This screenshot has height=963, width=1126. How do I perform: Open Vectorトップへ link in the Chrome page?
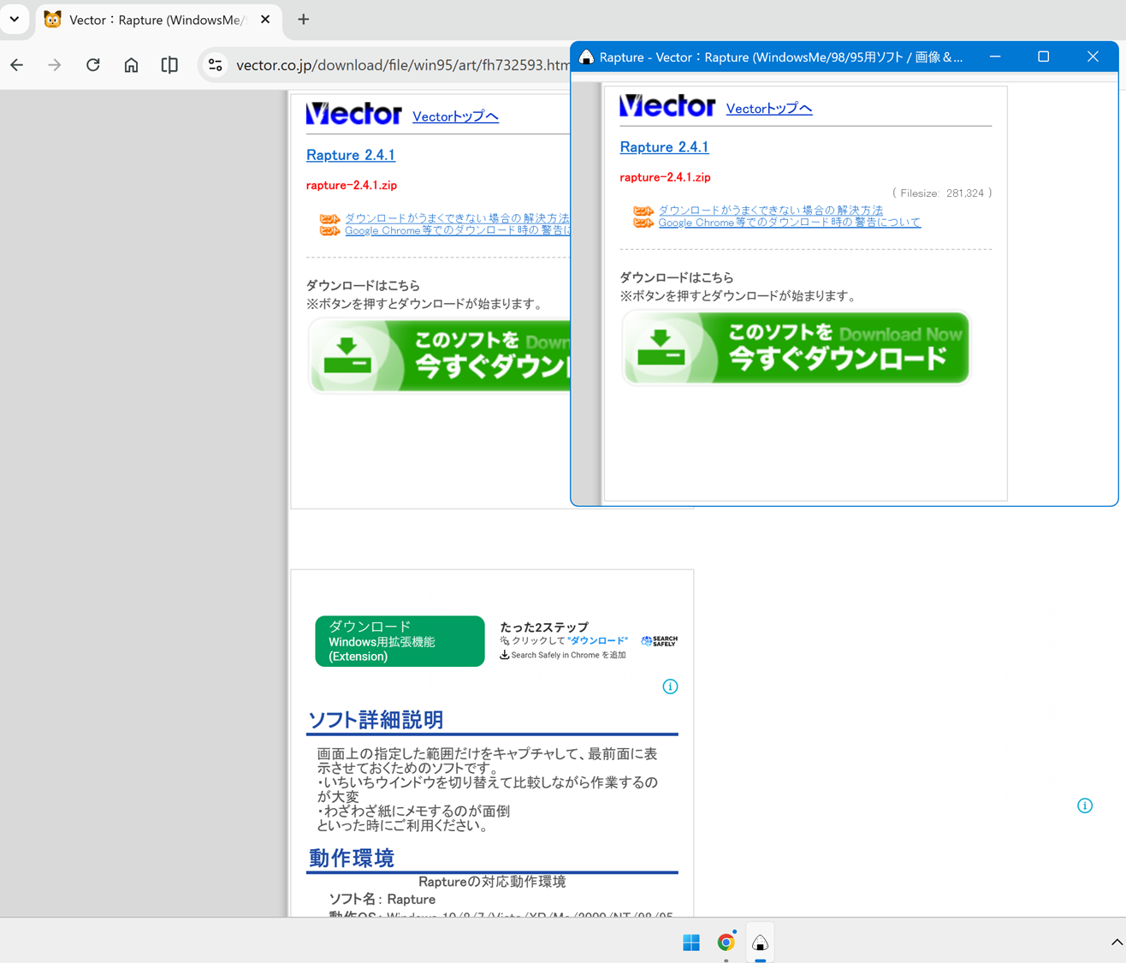point(455,116)
